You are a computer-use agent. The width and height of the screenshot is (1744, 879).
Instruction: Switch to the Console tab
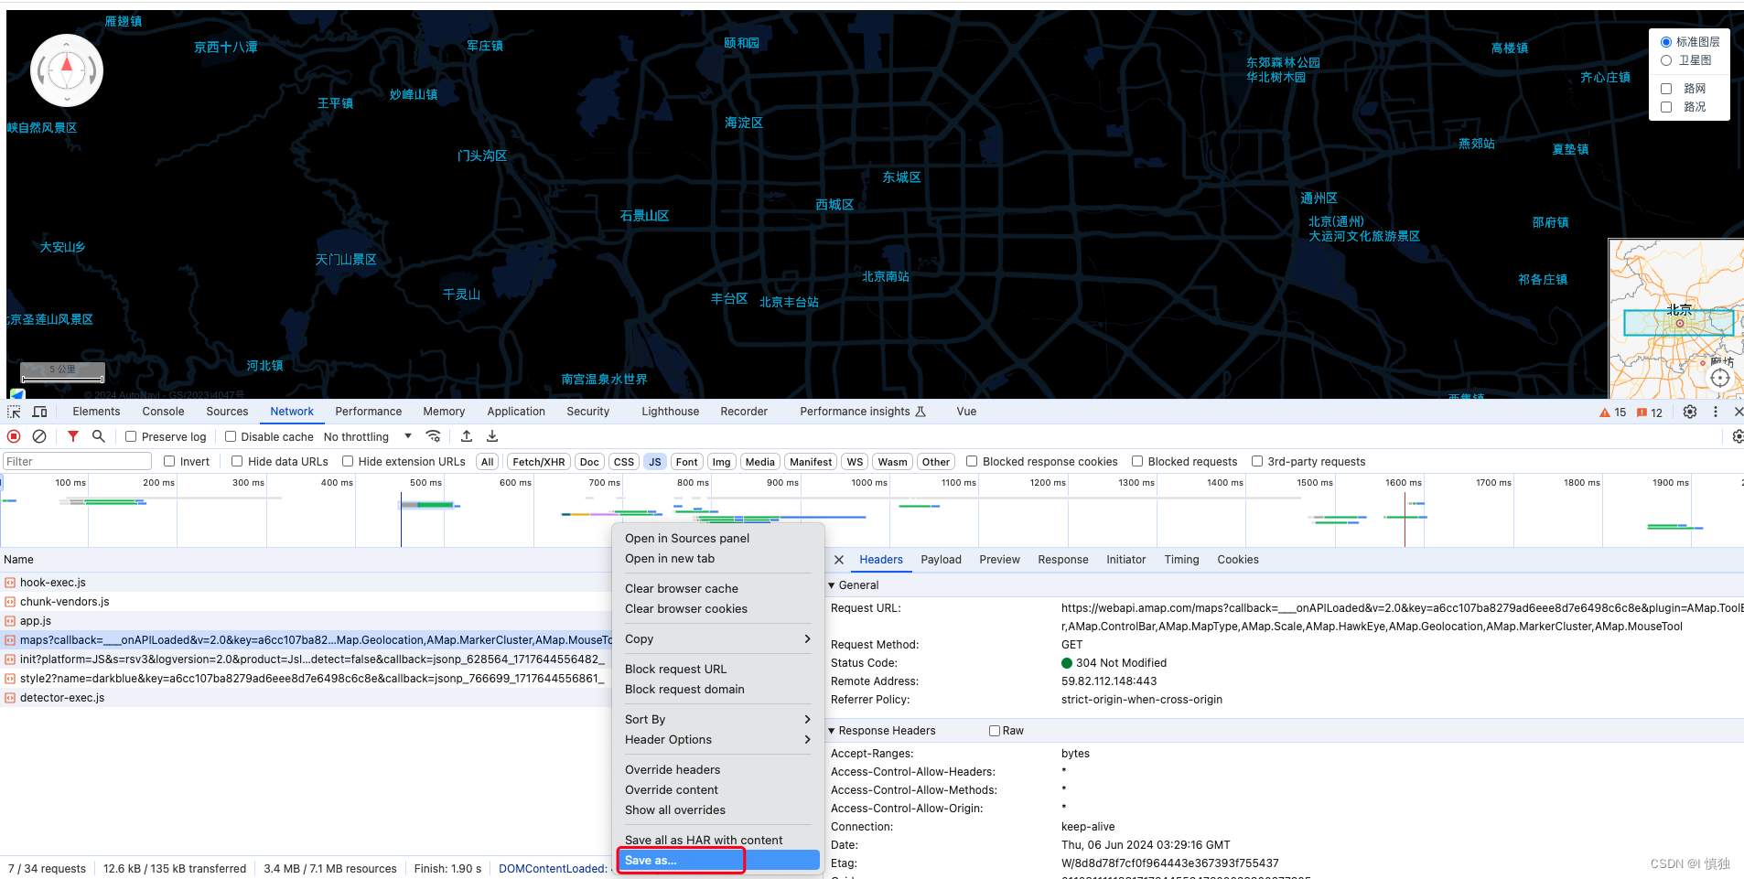pos(163,412)
